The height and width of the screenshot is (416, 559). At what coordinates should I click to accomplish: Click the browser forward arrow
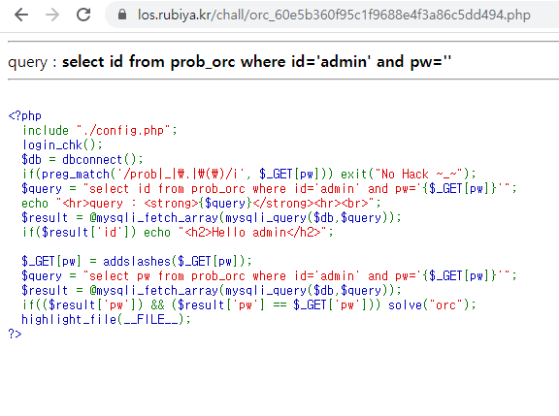click(x=52, y=15)
